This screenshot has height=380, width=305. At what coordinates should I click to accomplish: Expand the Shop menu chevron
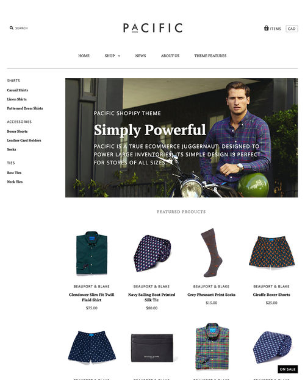[x=119, y=56]
